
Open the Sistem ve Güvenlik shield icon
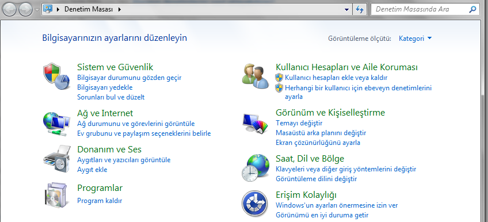(x=56, y=76)
